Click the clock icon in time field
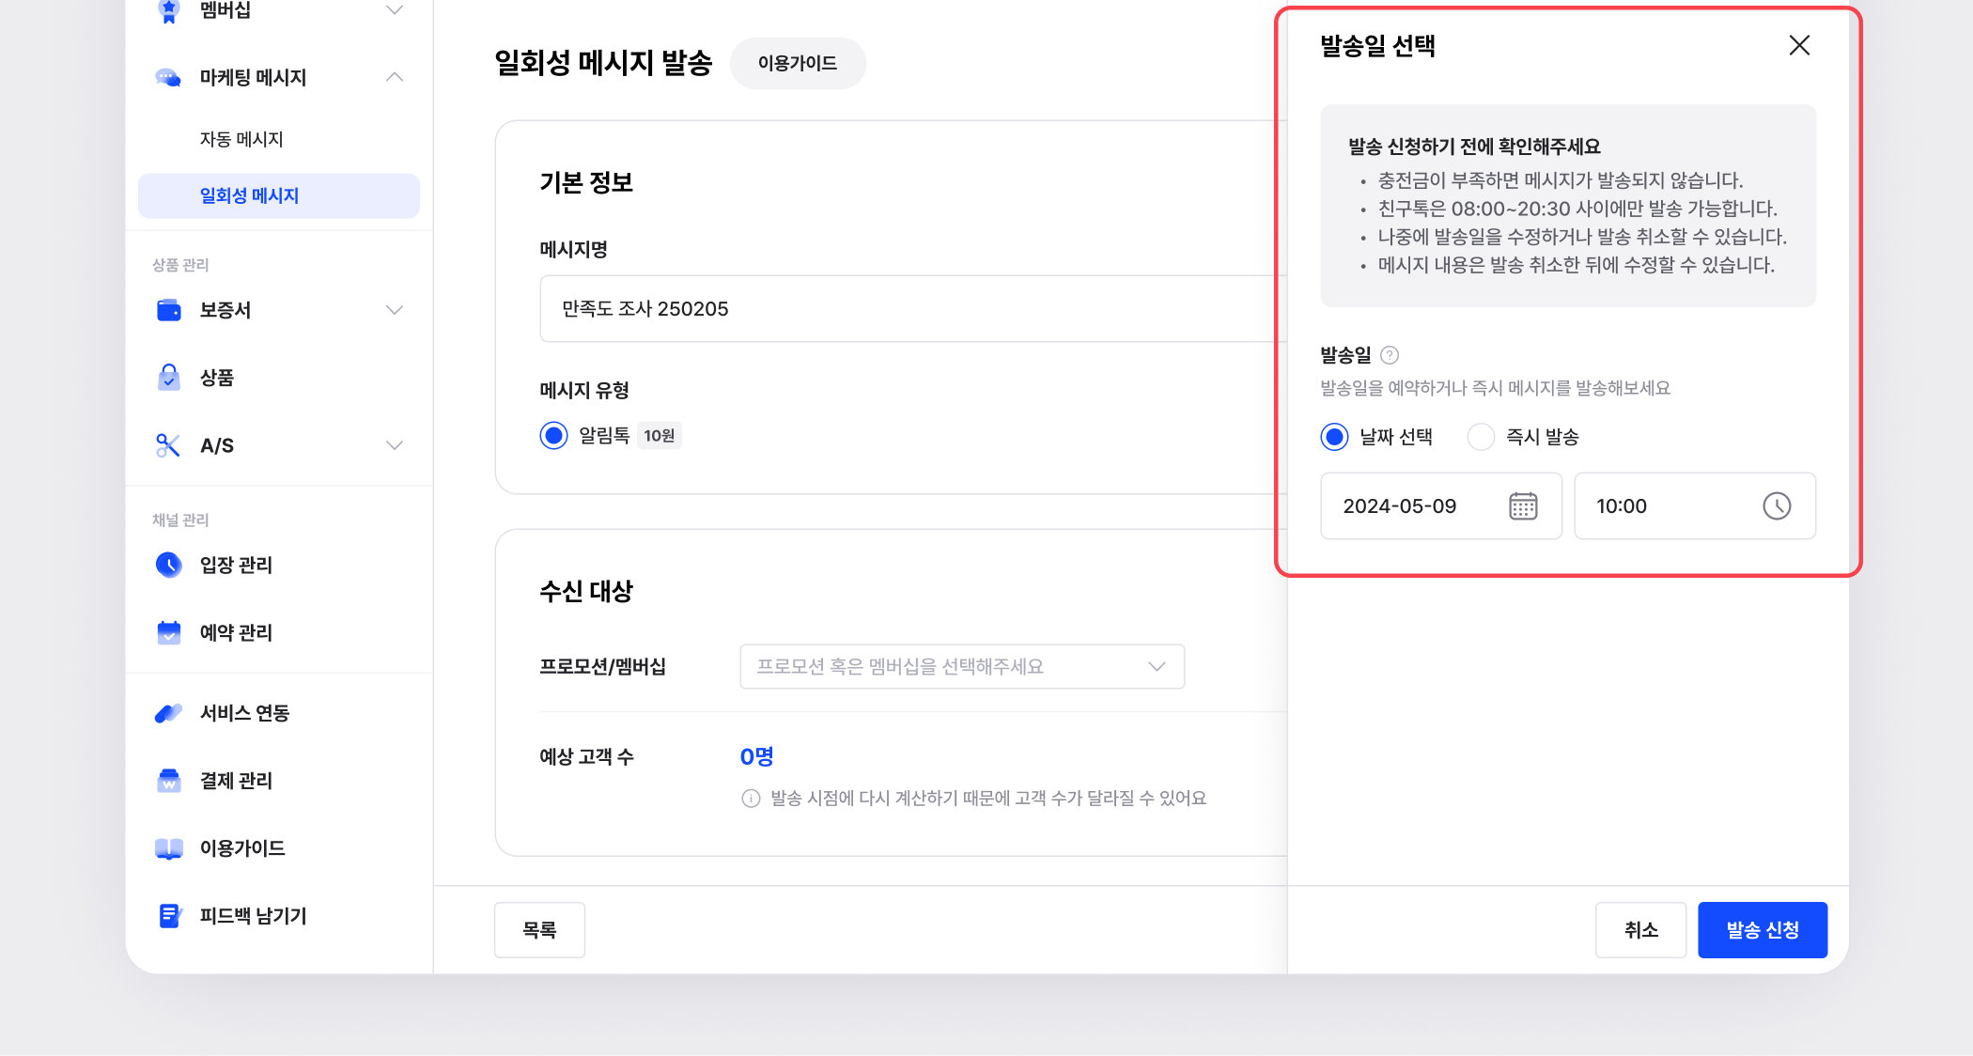The height and width of the screenshot is (1056, 1973). click(1776, 506)
